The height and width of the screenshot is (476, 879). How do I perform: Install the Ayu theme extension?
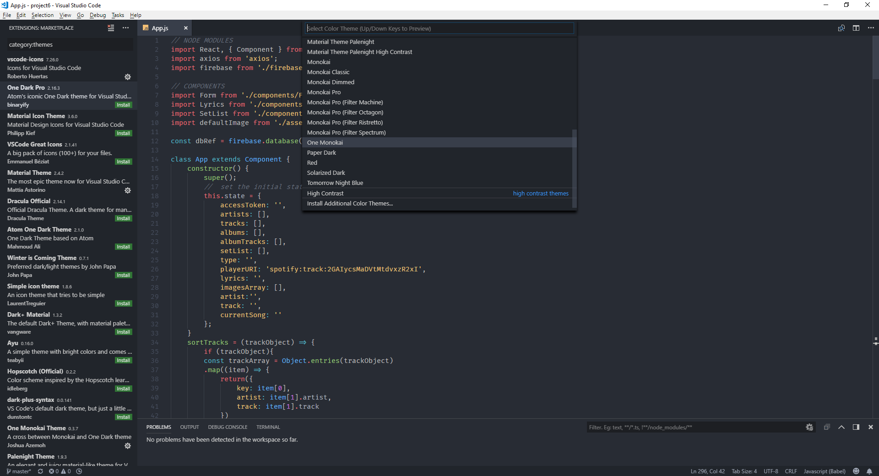[x=123, y=361]
